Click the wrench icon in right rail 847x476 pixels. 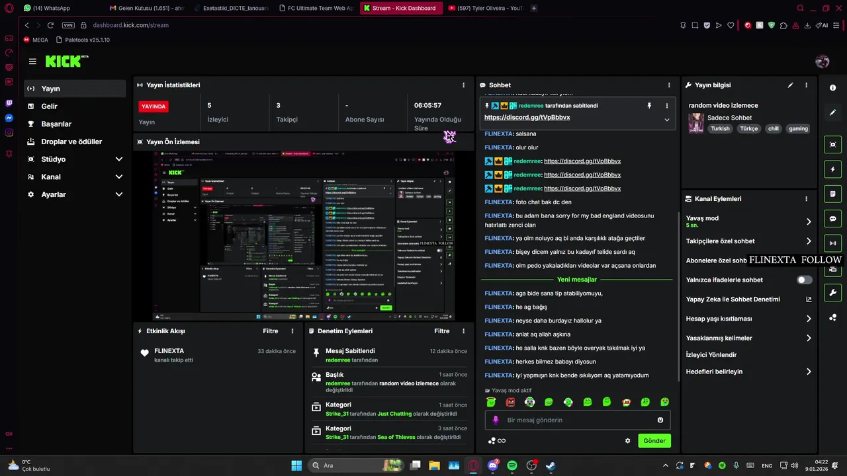[832, 292]
